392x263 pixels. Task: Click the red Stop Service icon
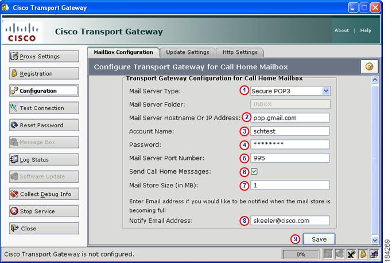14,211
